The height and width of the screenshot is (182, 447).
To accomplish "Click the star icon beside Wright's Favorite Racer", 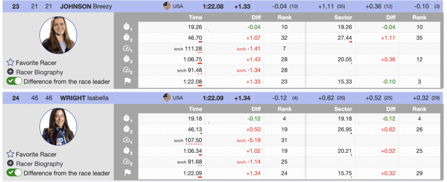I will click(x=10, y=154).
